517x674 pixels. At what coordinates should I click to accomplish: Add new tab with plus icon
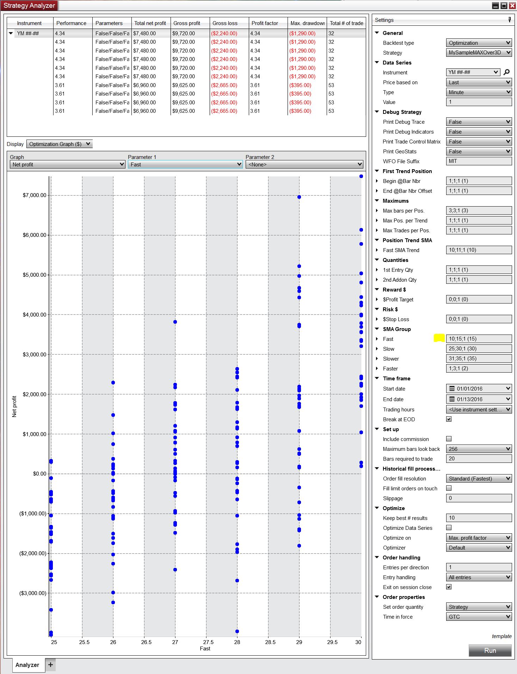50,664
